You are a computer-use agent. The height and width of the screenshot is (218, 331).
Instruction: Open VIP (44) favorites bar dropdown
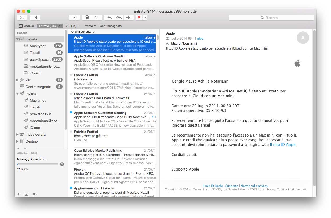coord(73,26)
